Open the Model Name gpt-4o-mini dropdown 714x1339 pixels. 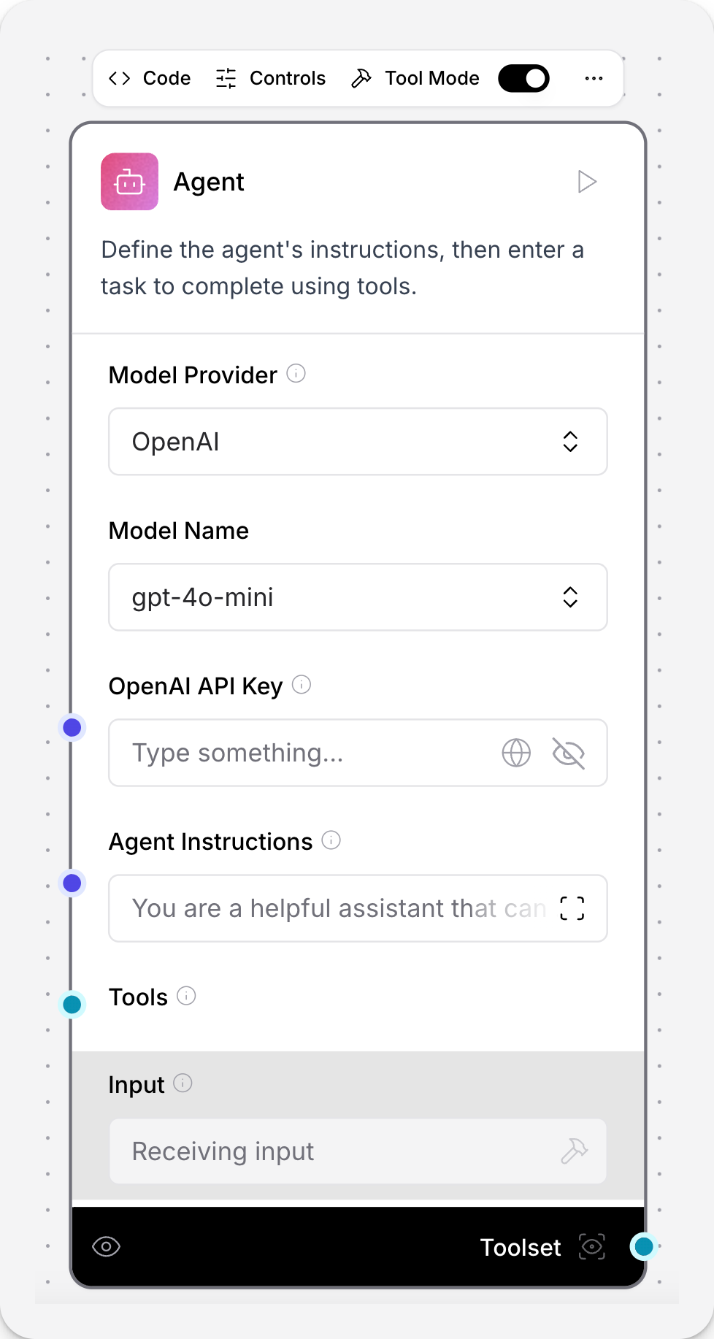[358, 597]
